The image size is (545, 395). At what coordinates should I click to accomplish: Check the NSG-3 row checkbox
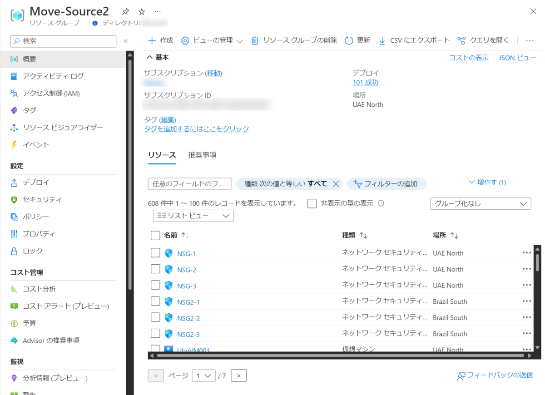[155, 285]
